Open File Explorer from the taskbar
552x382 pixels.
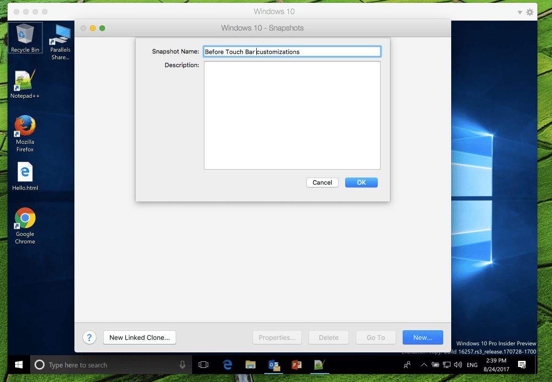pyautogui.click(x=250, y=365)
